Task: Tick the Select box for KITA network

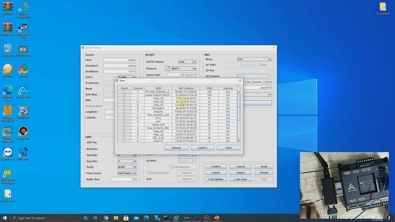Action: click(x=124, y=118)
